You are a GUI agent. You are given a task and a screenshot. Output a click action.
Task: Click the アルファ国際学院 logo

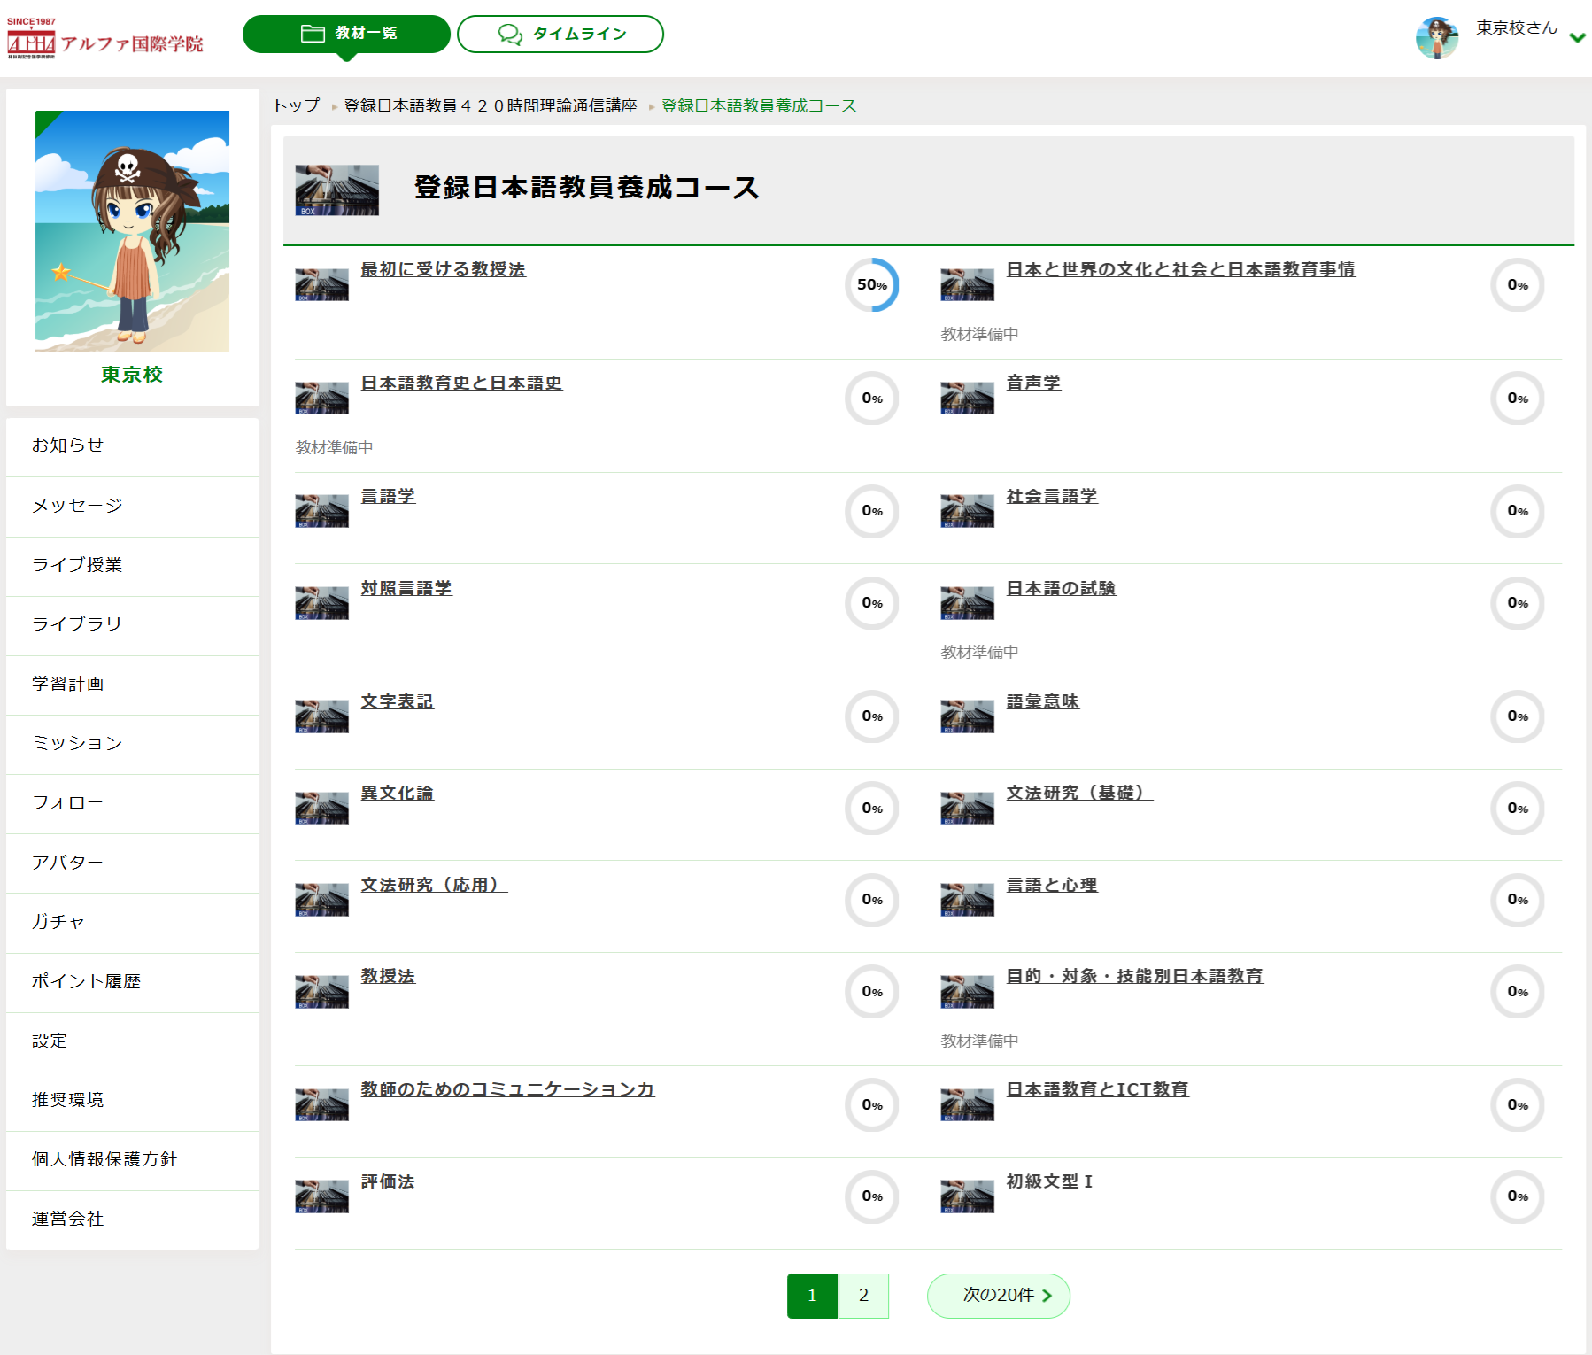pos(104,39)
